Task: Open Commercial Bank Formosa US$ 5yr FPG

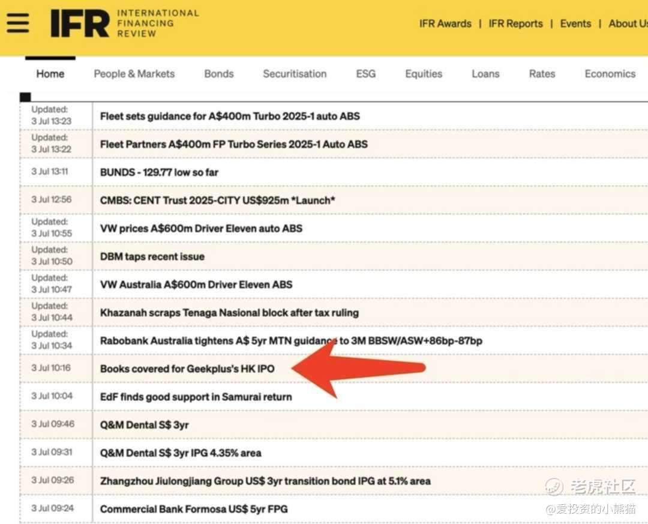Action: [x=194, y=510]
